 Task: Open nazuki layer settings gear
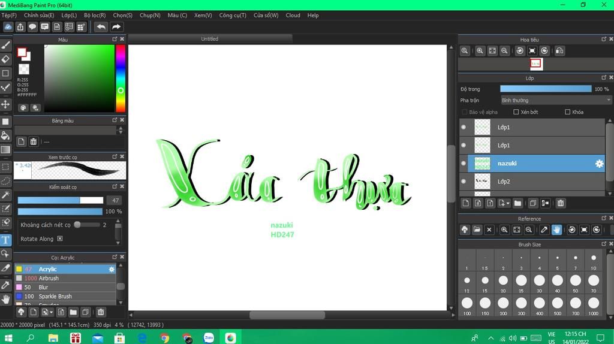[x=599, y=164]
